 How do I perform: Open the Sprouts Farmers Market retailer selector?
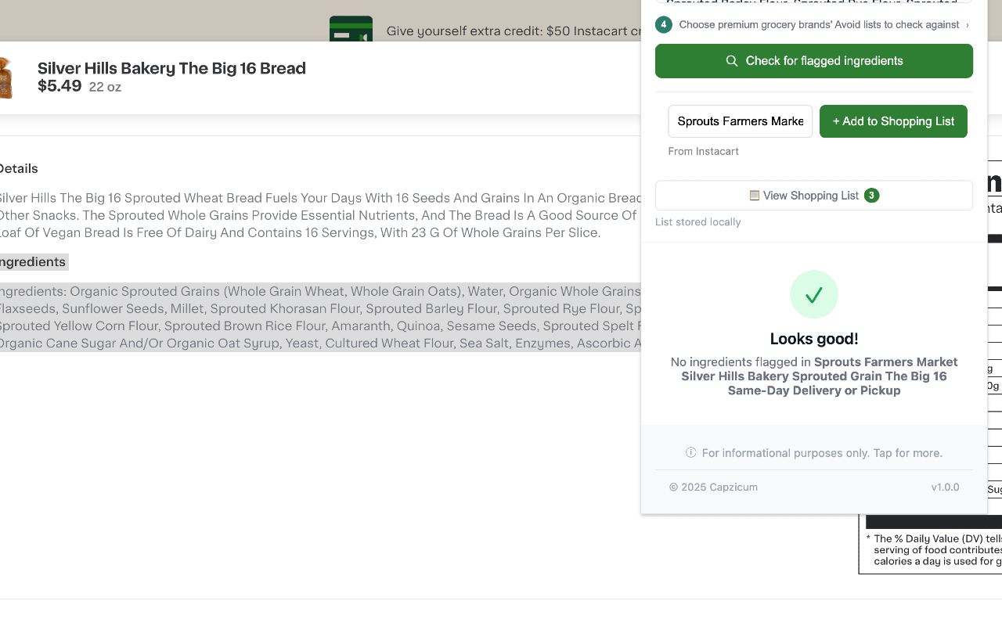740,121
